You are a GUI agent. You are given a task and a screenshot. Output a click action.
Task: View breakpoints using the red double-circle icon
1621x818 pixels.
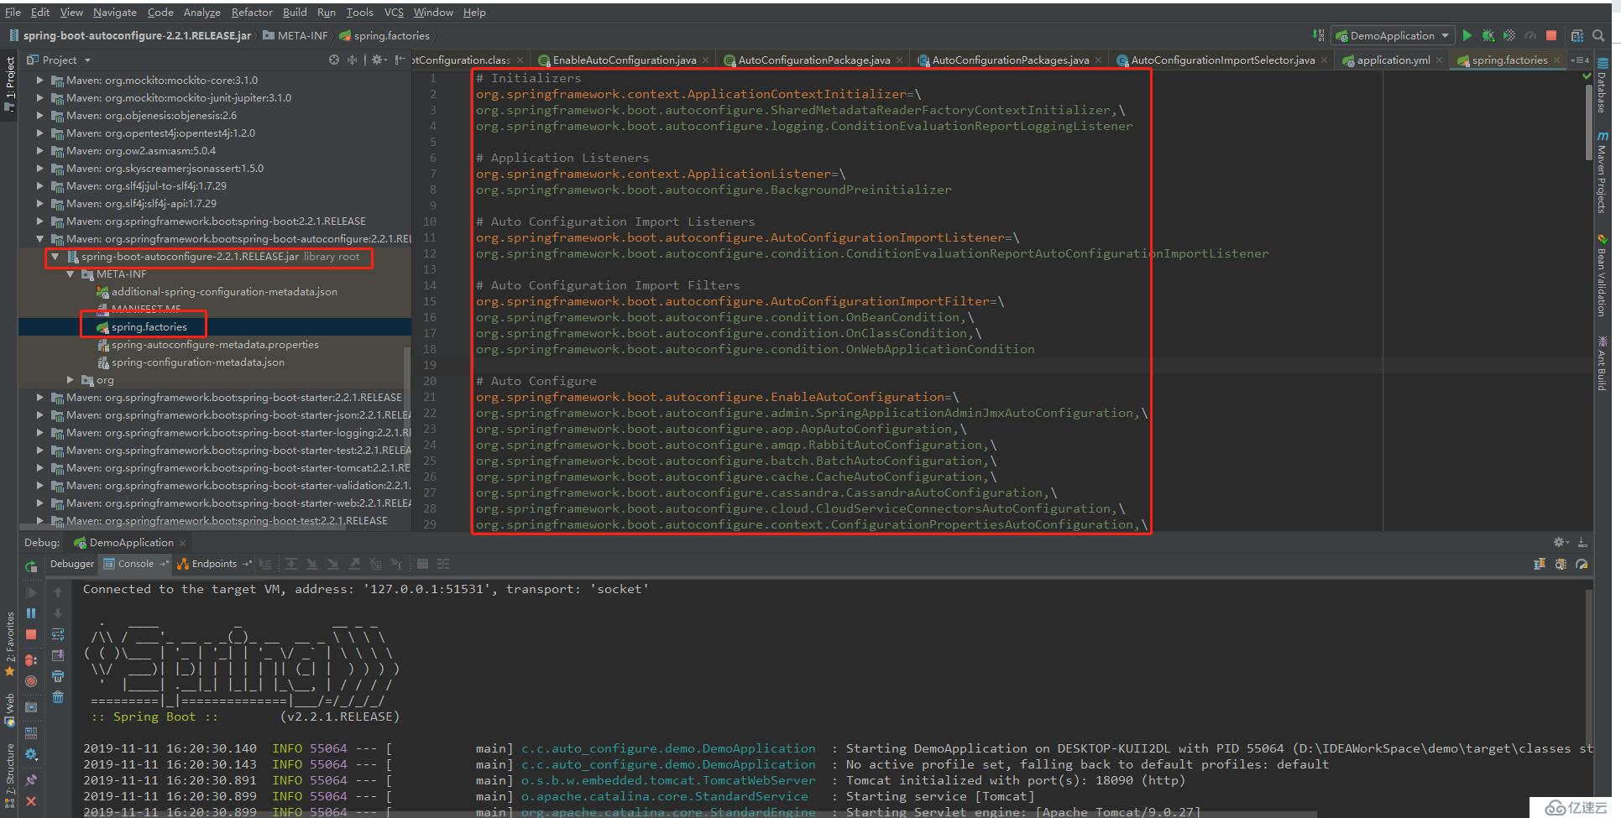(31, 660)
